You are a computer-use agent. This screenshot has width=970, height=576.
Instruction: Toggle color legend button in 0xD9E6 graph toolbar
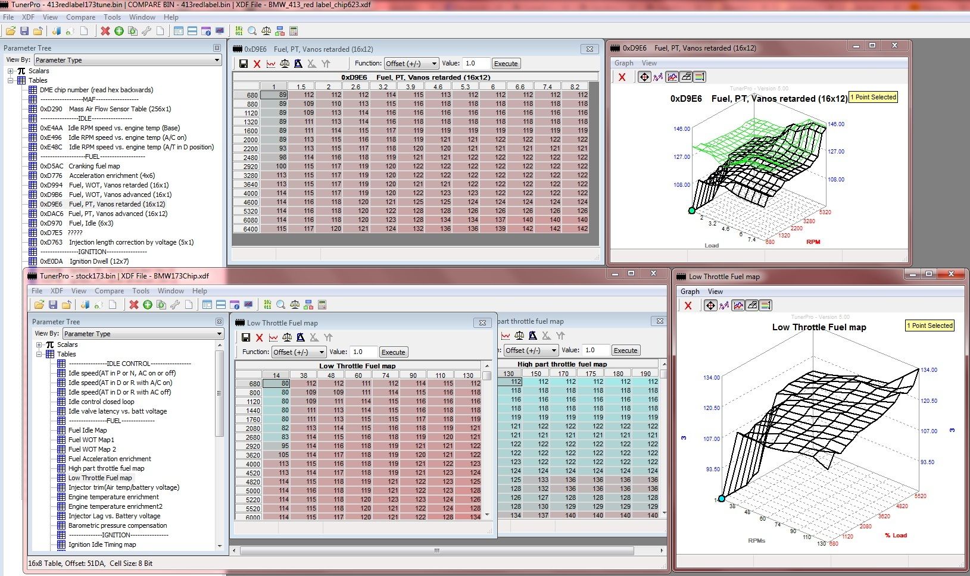click(700, 77)
